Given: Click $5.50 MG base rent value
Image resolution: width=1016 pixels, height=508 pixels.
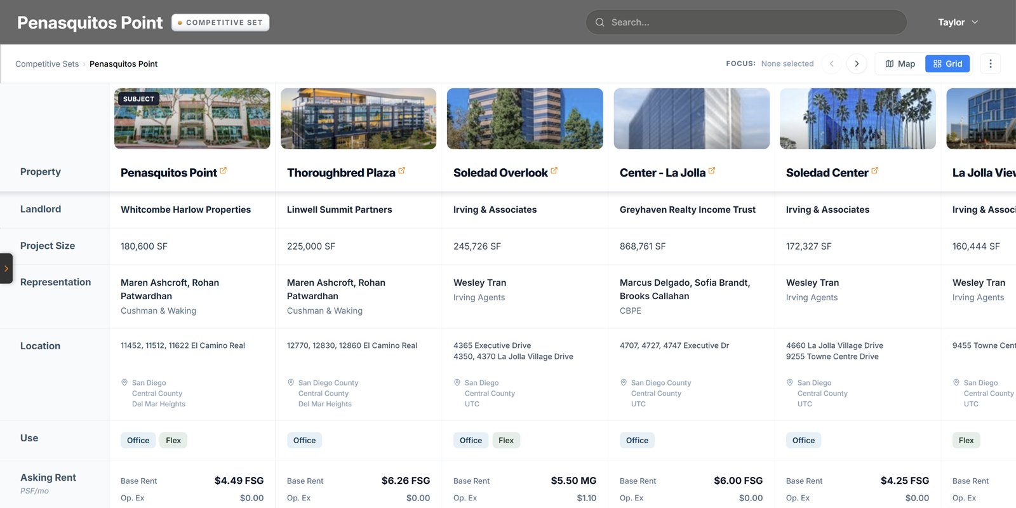Looking at the screenshot, I should point(573,481).
